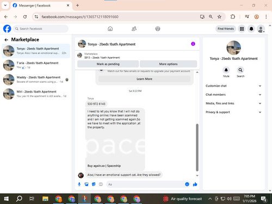
Task: Click the volume speaker tray icon
Action: pyautogui.click(x=229, y=199)
